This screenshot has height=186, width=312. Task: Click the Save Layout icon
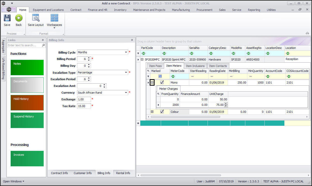(x=36, y=18)
